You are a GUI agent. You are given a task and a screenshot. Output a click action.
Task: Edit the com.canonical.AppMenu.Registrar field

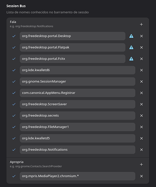point(78,93)
